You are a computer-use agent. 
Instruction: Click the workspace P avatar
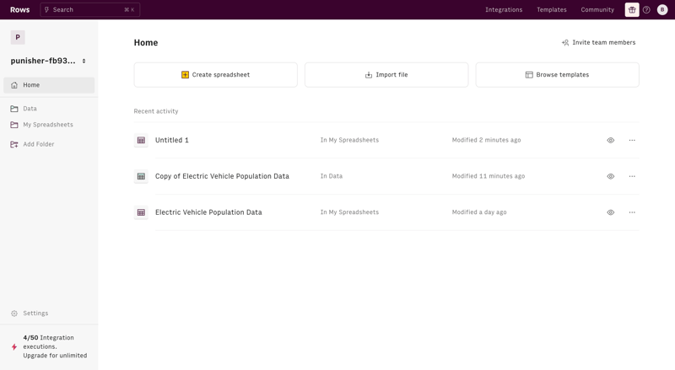(18, 37)
